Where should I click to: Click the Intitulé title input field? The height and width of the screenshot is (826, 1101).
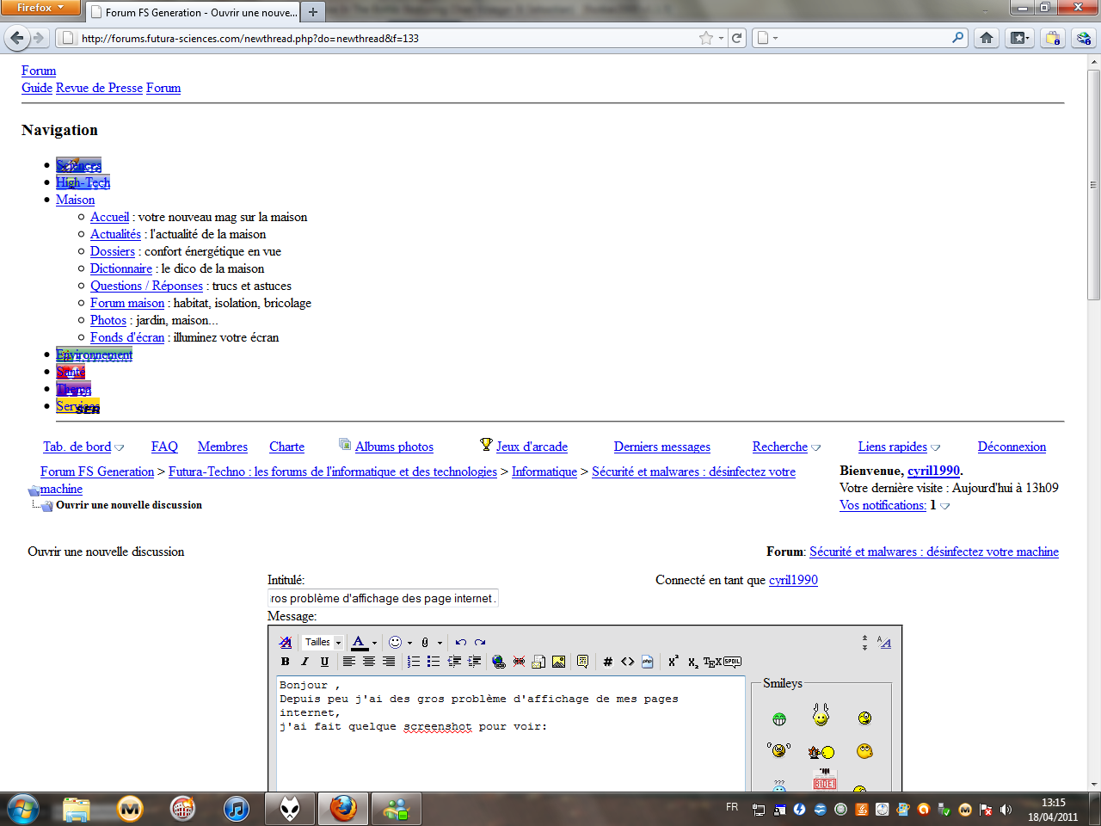tap(383, 598)
